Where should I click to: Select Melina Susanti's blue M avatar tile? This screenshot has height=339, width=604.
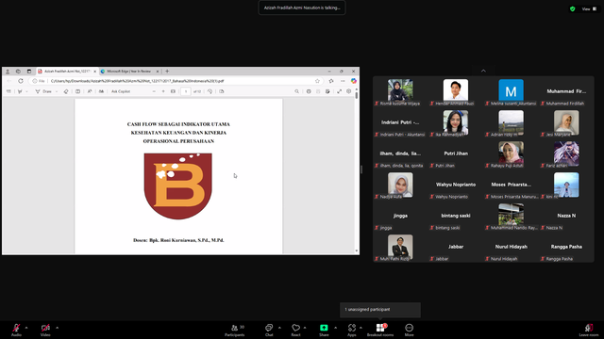click(x=511, y=92)
